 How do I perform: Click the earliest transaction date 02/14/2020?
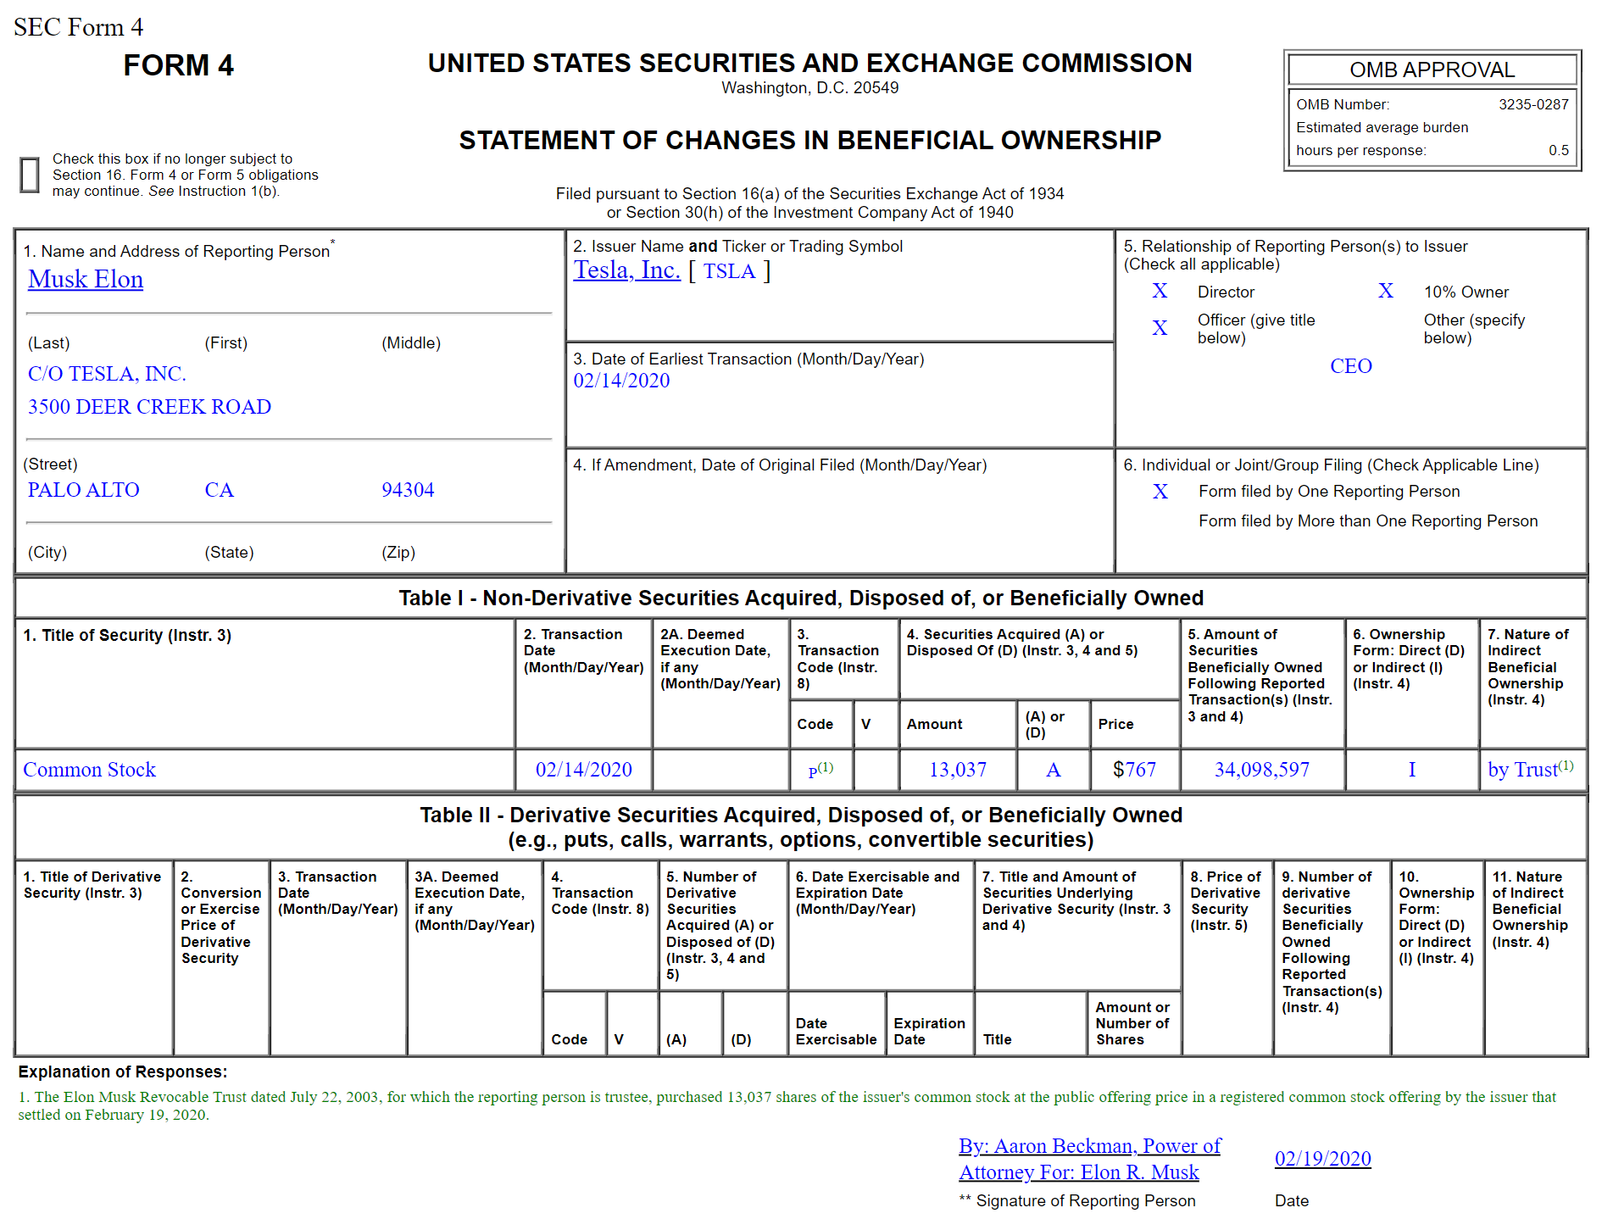tap(621, 381)
